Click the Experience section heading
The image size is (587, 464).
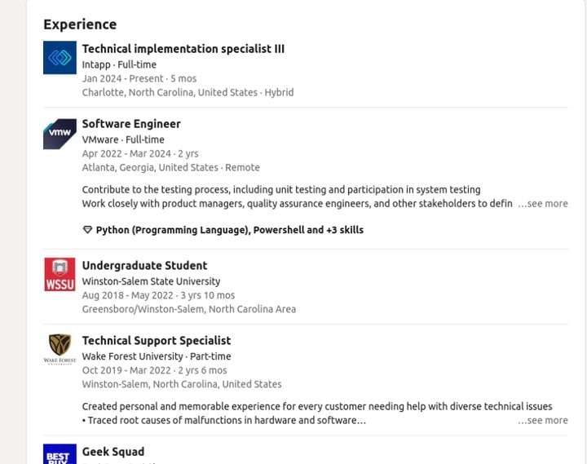pyautogui.click(x=80, y=24)
